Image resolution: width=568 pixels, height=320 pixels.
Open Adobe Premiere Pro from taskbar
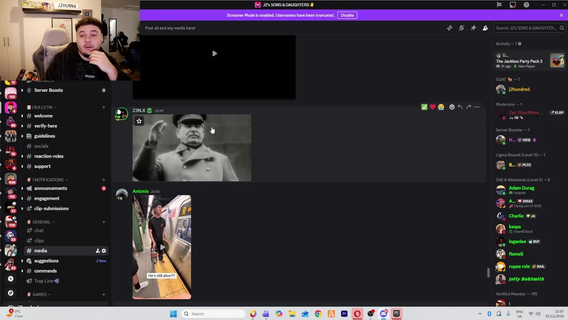tap(344, 314)
